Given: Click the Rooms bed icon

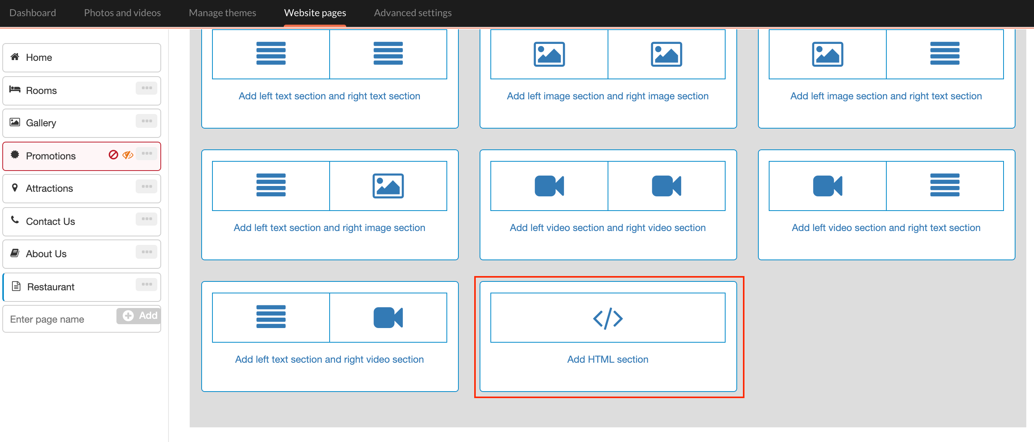Looking at the screenshot, I should point(15,89).
